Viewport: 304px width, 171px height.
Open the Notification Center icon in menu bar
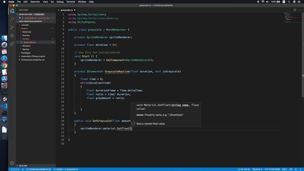(x=299, y=2)
